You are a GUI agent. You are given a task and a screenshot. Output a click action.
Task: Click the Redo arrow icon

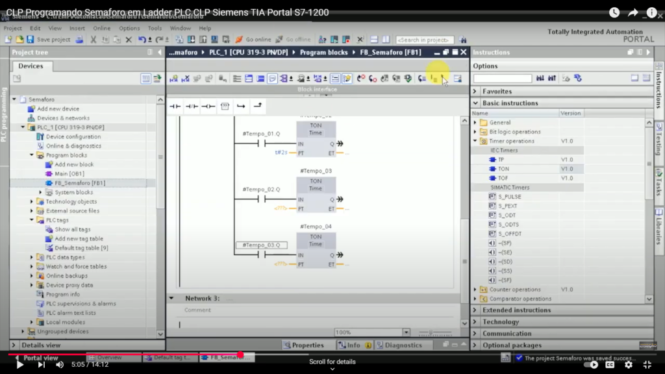(159, 40)
